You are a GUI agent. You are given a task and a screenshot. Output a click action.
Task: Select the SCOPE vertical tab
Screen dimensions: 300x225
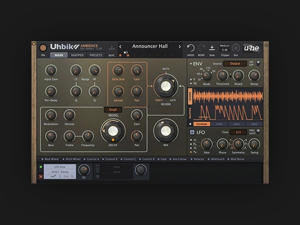pos(190,97)
